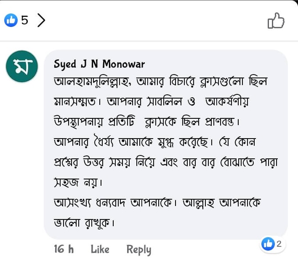Click the phrase অসংখ্য ধন্যবাদ in the comment
The height and width of the screenshot is (262, 298).
pyautogui.click(x=90, y=203)
